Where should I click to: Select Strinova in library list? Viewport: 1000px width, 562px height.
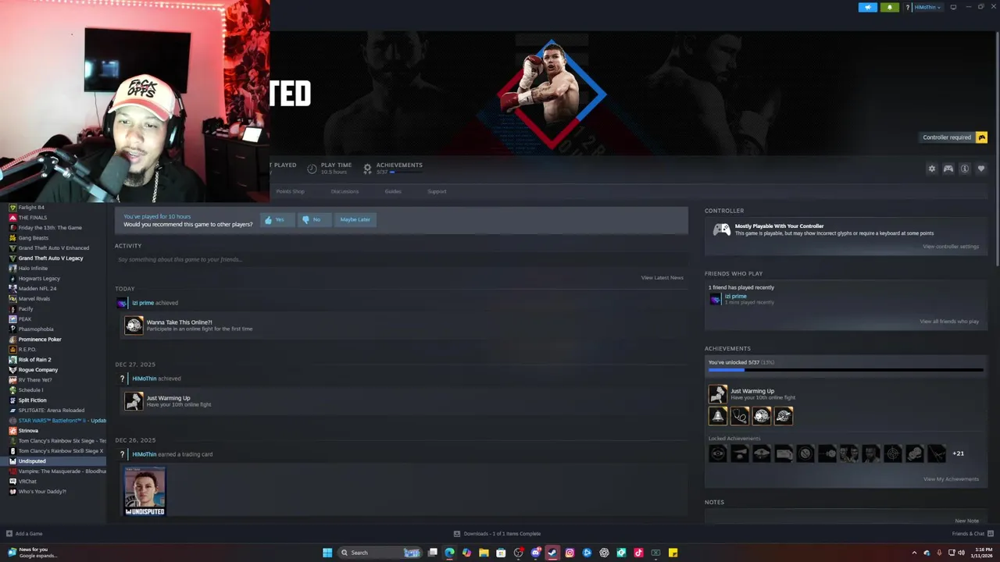coord(28,431)
